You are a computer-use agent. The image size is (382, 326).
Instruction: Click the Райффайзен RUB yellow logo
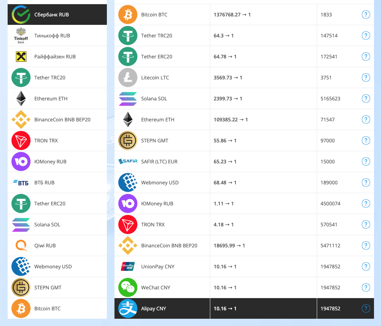(x=21, y=56)
